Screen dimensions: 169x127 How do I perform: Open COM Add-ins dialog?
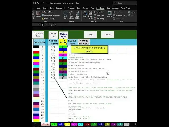[77, 15]
